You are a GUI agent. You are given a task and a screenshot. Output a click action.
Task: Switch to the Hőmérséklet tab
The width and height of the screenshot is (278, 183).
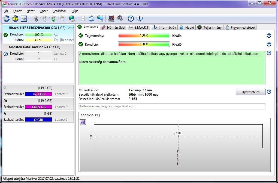(114, 28)
